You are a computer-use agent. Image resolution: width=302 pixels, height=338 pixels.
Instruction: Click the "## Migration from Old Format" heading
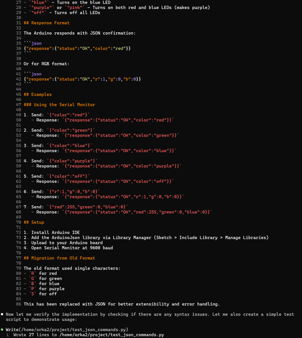click(59, 258)
